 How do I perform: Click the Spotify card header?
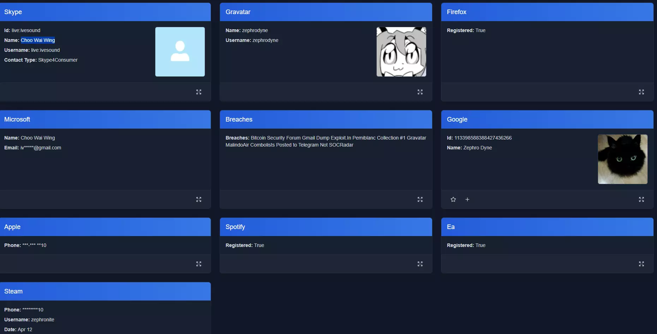coord(326,227)
